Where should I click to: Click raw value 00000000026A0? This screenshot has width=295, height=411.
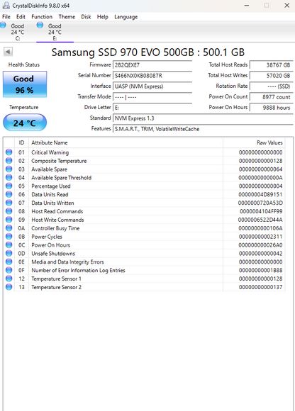point(261,245)
